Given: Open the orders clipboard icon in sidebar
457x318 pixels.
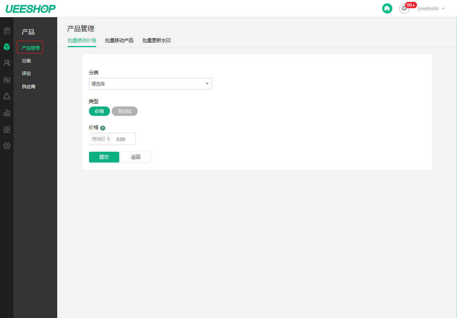Looking at the screenshot, I should click(7, 31).
